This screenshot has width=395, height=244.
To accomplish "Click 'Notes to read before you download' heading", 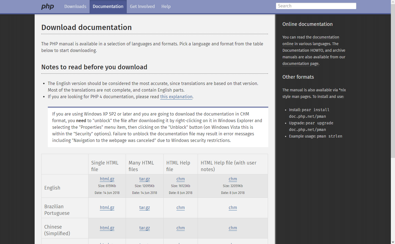I will coord(94,67).
